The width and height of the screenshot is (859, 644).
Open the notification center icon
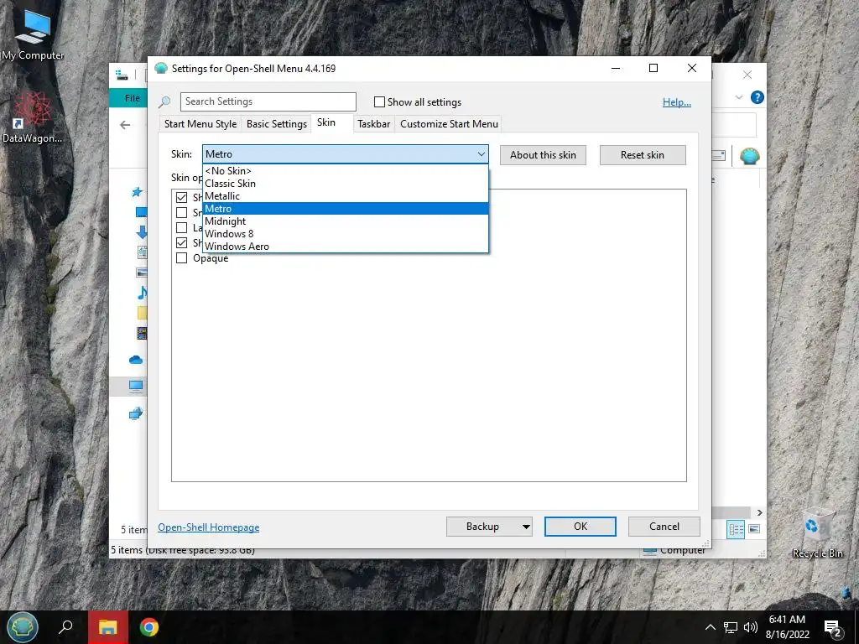(833, 628)
